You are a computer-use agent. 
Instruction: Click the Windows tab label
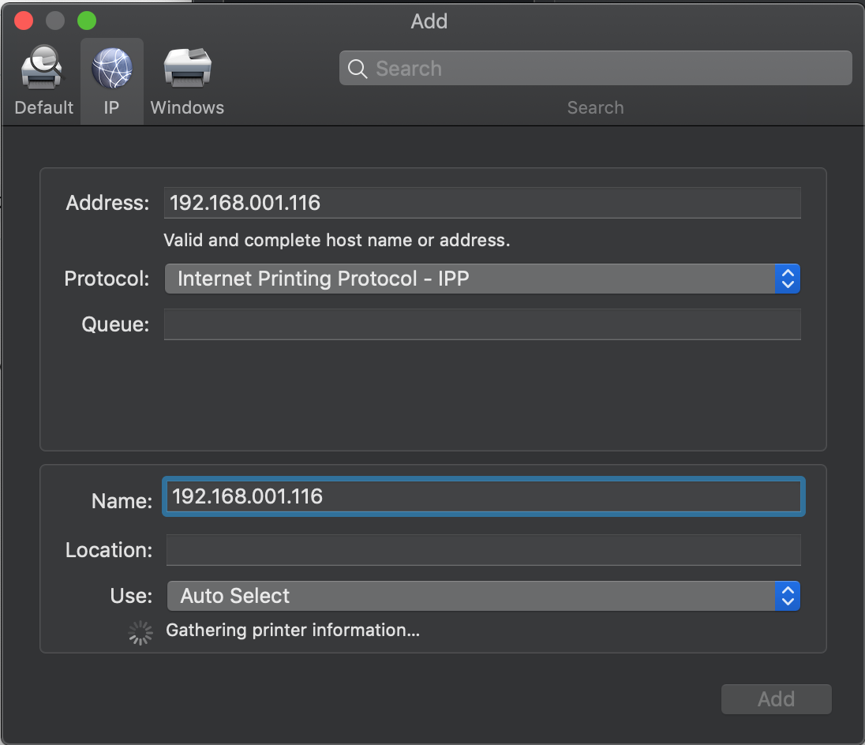click(x=188, y=107)
